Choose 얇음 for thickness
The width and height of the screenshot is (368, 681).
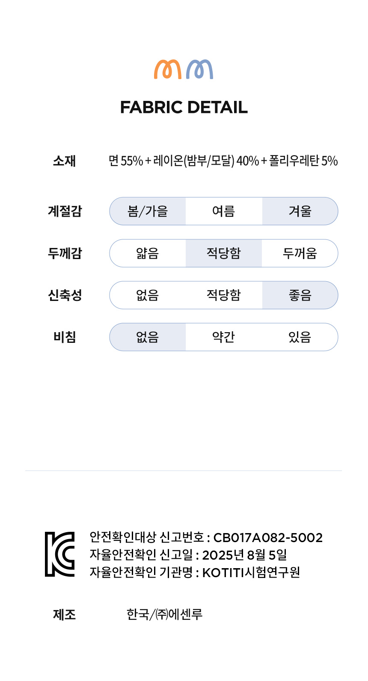(148, 254)
